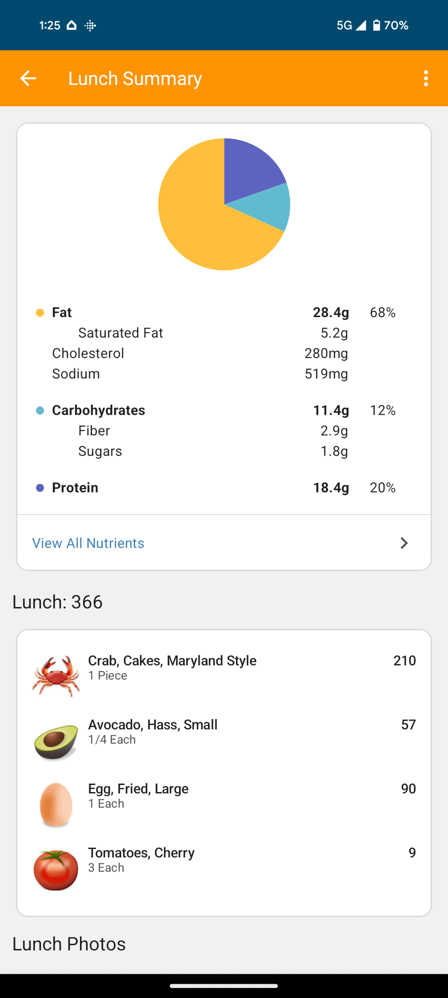Tap the back arrow icon

coord(28,78)
